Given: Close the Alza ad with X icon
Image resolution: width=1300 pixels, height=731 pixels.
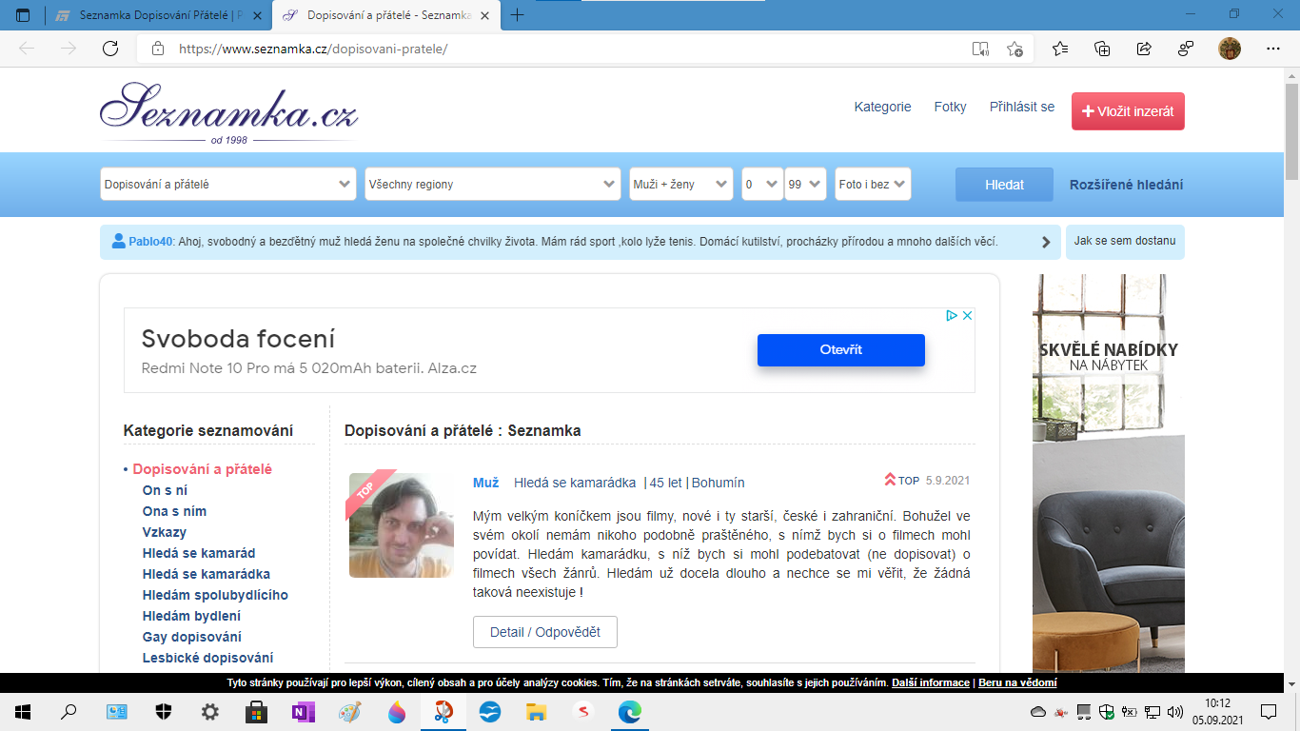Looking at the screenshot, I should click(x=966, y=316).
